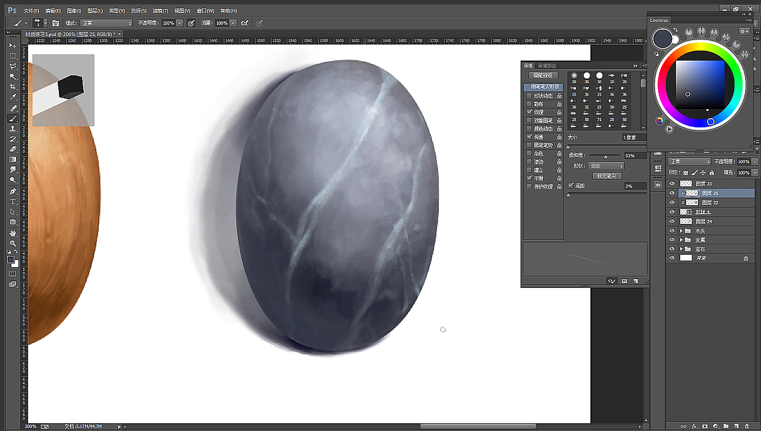Select the Magic Wand tool
The width and height of the screenshot is (761, 431).
pyautogui.click(x=13, y=76)
